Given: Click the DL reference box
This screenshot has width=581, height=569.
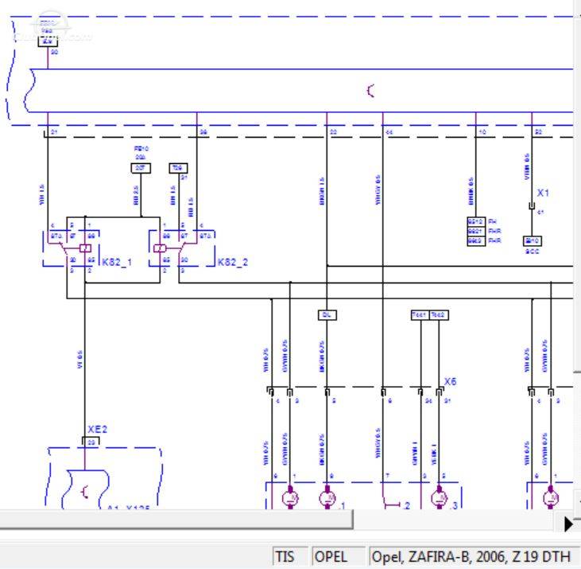Looking at the screenshot, I should click(327, 315).
